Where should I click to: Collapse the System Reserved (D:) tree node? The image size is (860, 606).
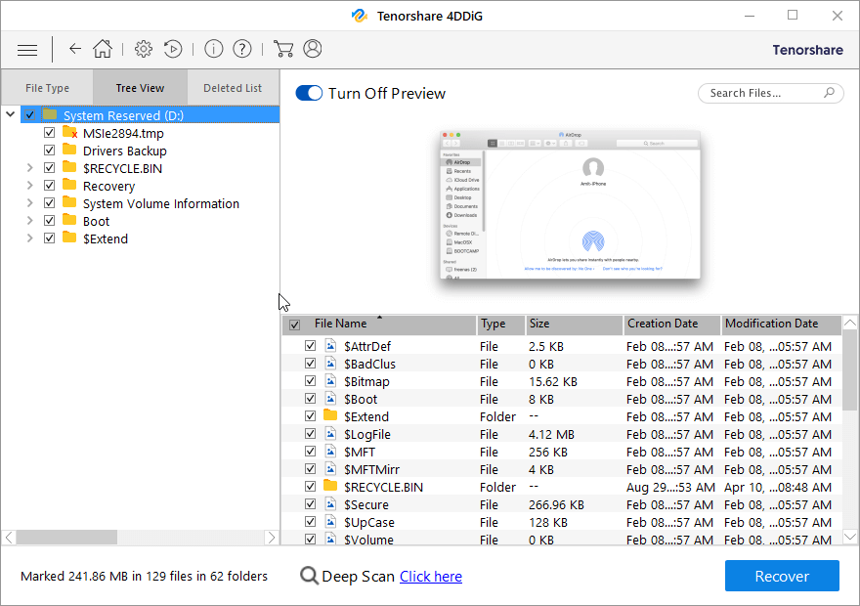11,114
